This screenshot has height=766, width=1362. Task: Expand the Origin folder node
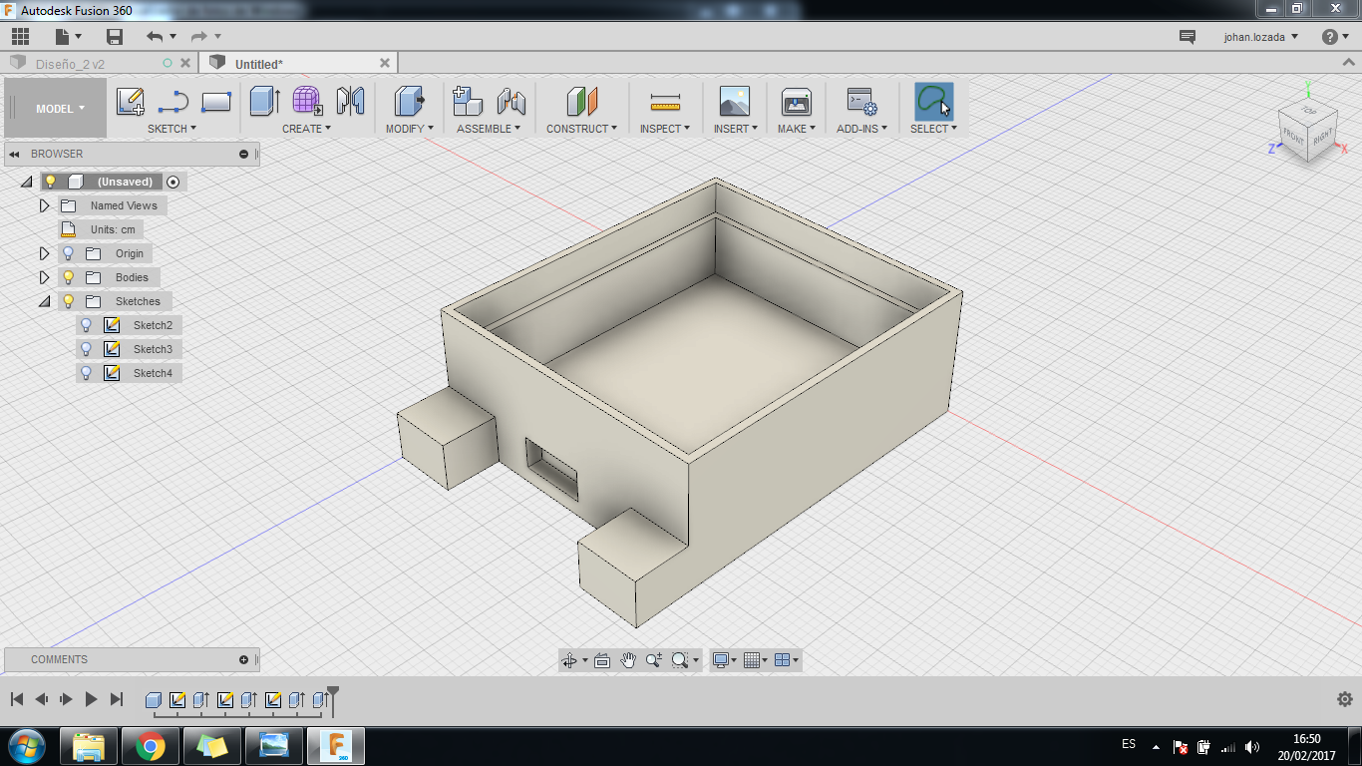[x=44, y=253]
